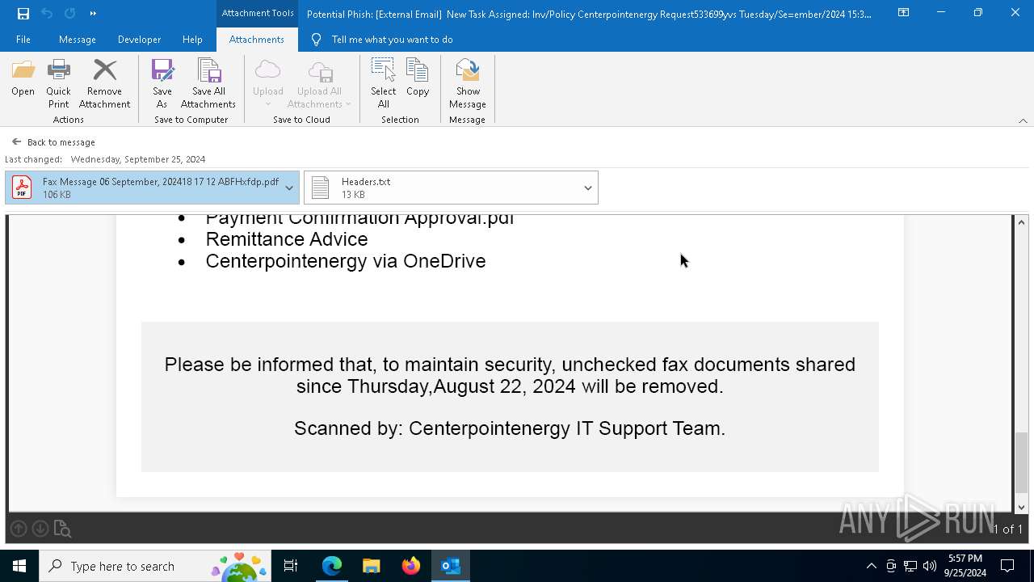Image resolution: width=1034 pixels, height=582 pixels.
Task: Remove Attachment from the message
Action: point(104,84)
